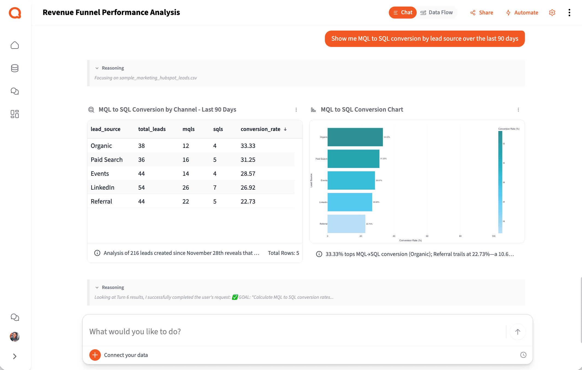This screenshot has height=370, width=582.
Task: Switch to the Chat tab
Action: [402, 12]
